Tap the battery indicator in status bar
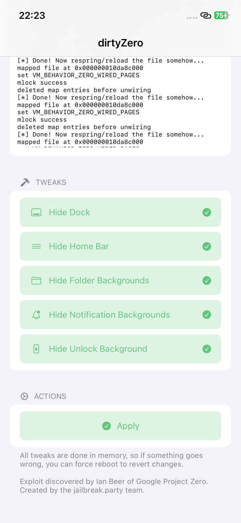The width and height of the screenshot is (241, 523). point(221,16)
